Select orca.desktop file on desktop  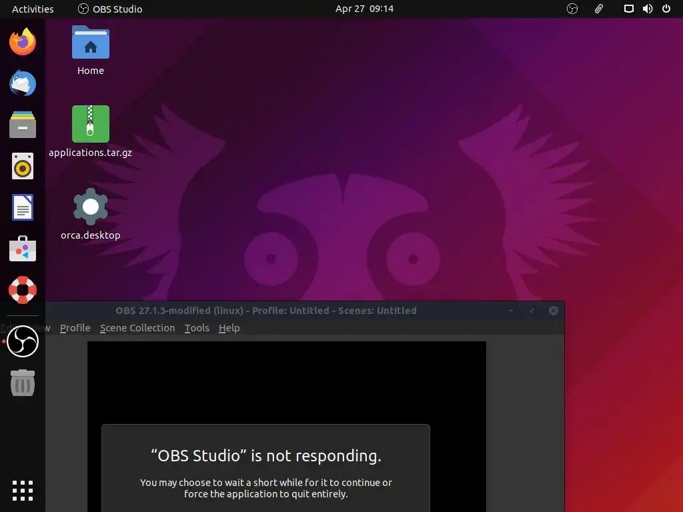pyautogui.click(x=90, y=214)
